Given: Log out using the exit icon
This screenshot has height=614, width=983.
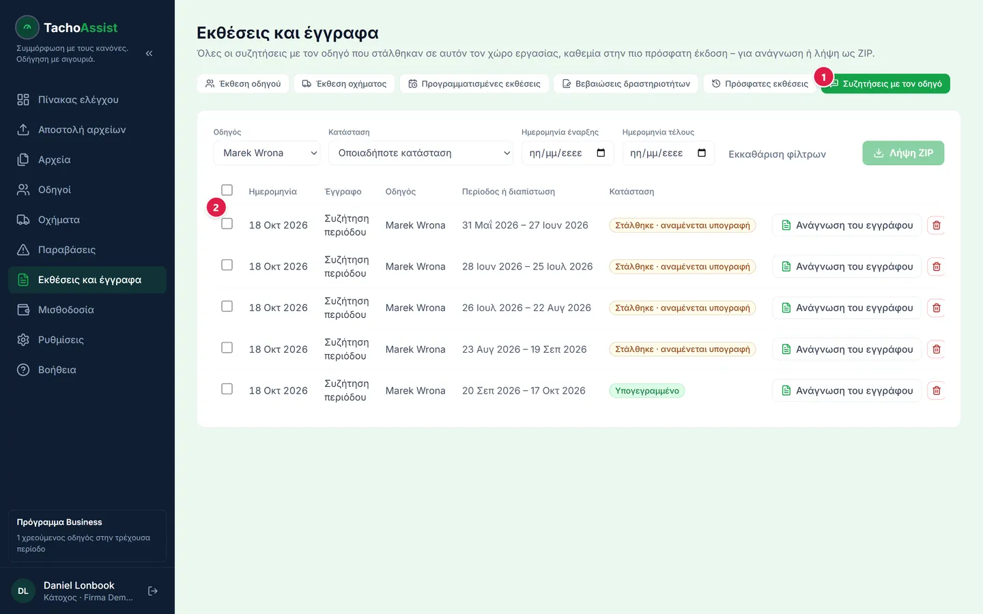Looking at the screenshot, I should click(153, 591).
